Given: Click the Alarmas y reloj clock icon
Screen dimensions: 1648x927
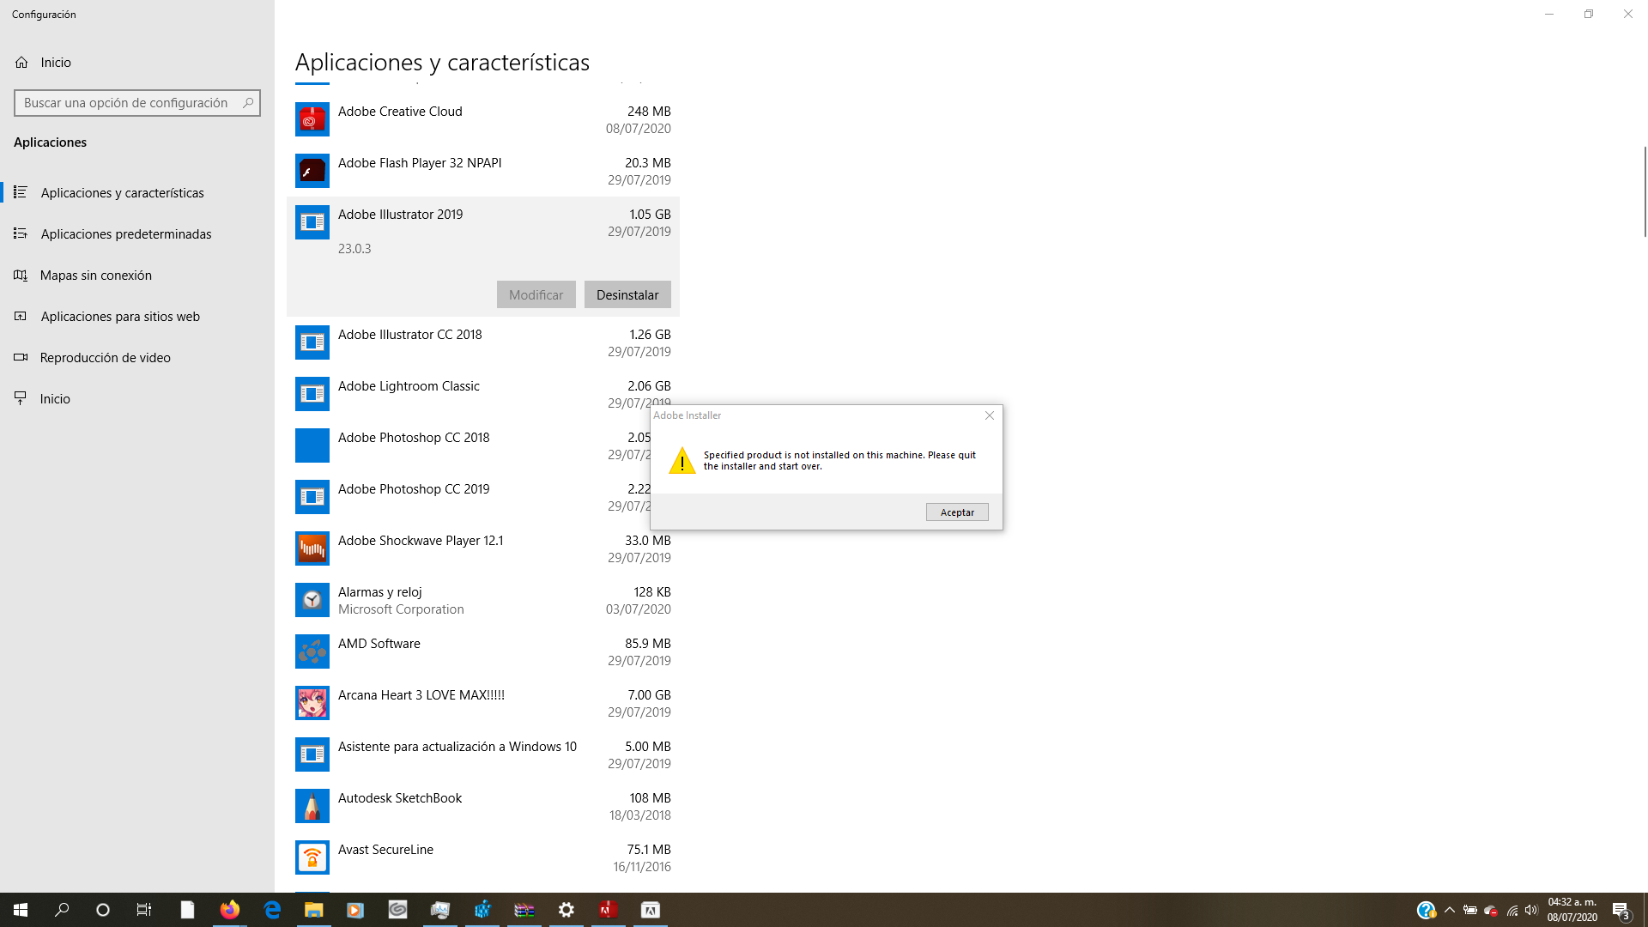Looking at the screenshot, I should [312, 601].
